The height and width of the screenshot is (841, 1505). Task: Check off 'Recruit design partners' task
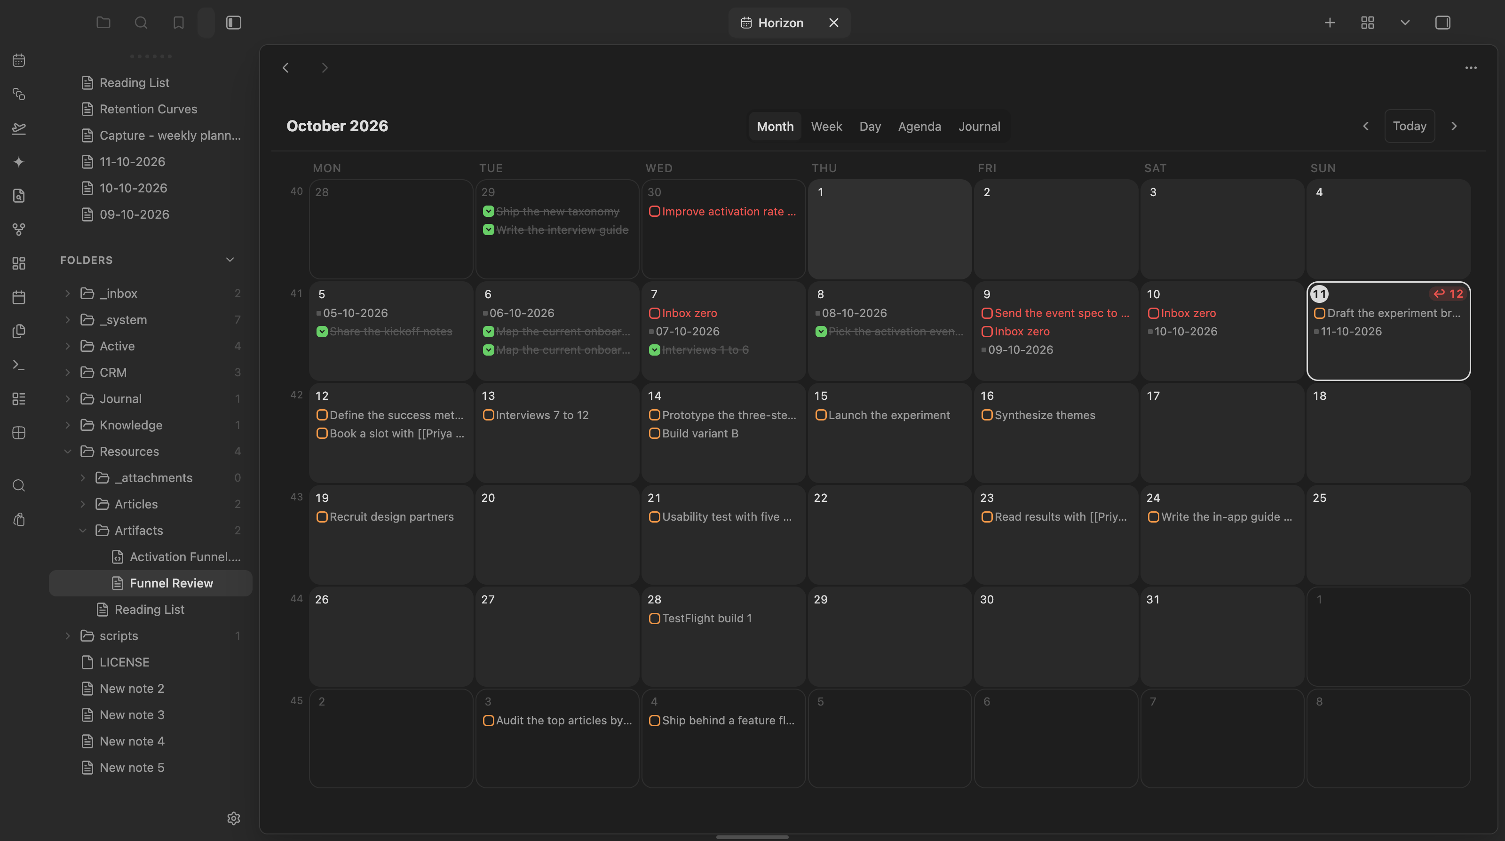point(322,516)
